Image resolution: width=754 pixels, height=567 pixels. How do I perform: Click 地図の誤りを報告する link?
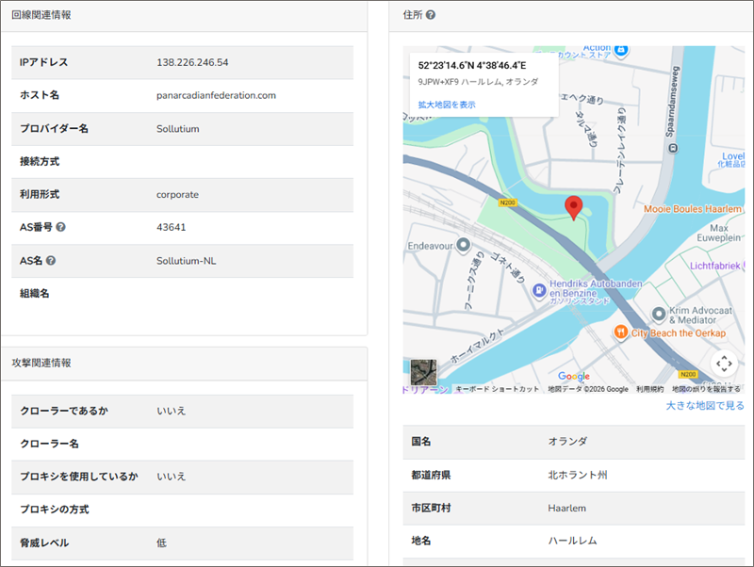pyautogui.click(x=706, y=389)
